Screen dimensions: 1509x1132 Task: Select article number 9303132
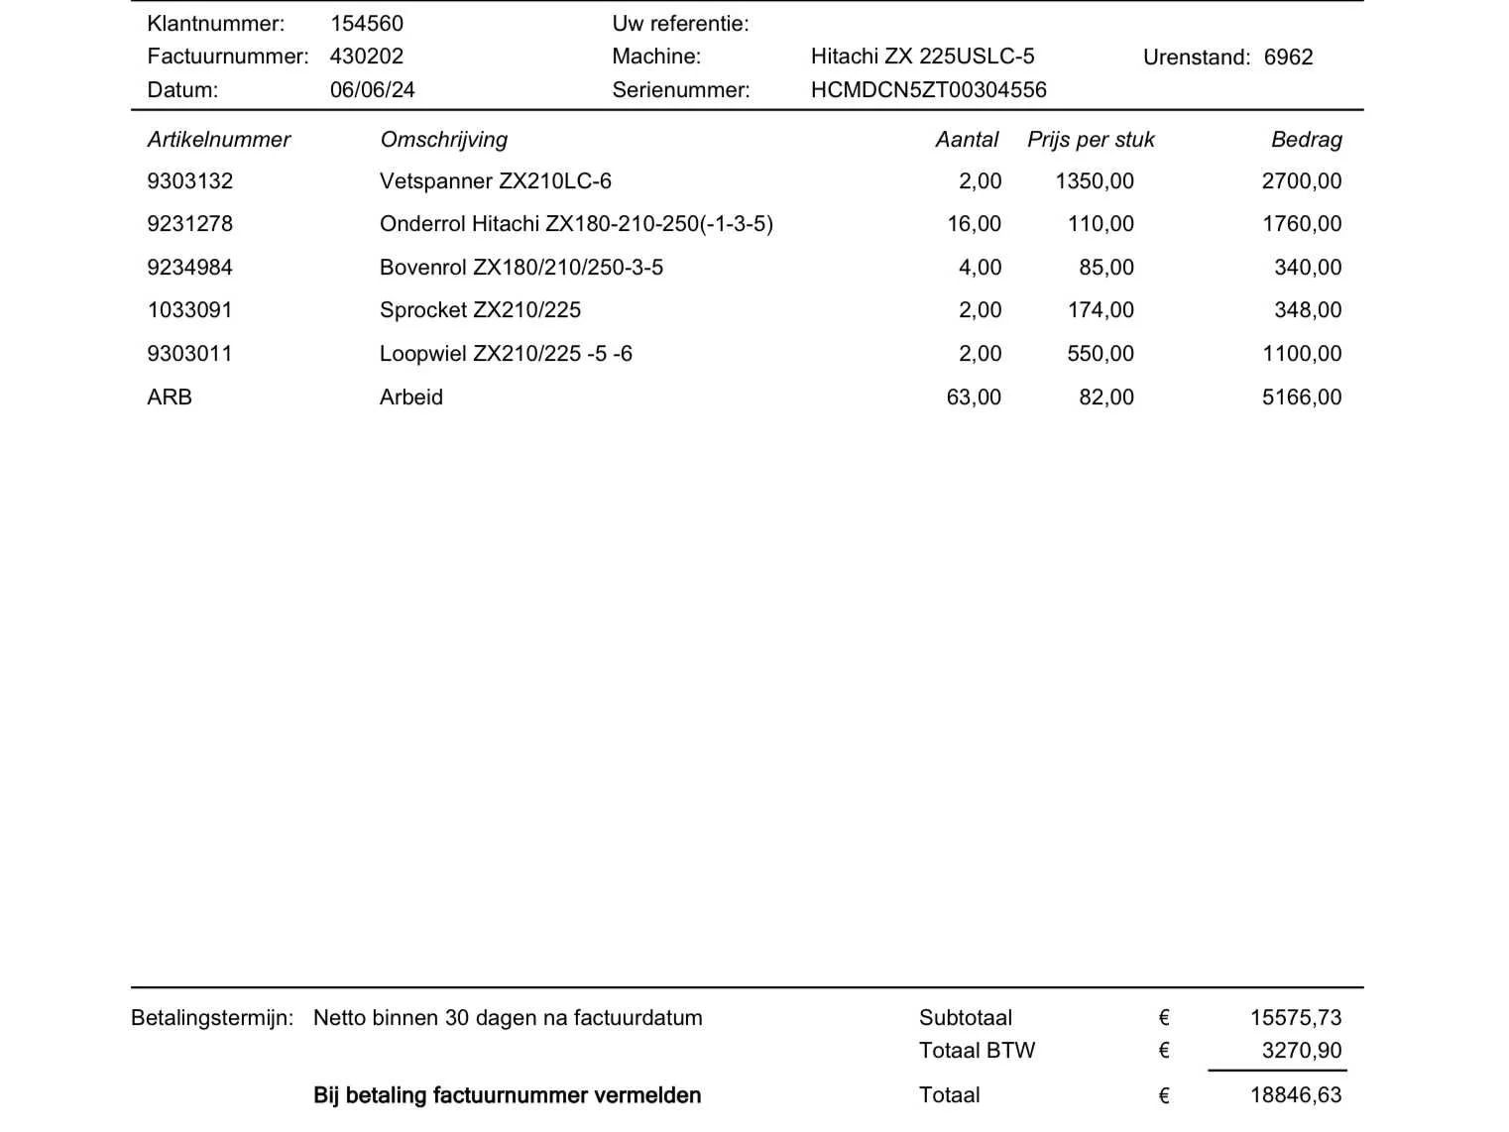pyautogui.click(x=189, y=181)
